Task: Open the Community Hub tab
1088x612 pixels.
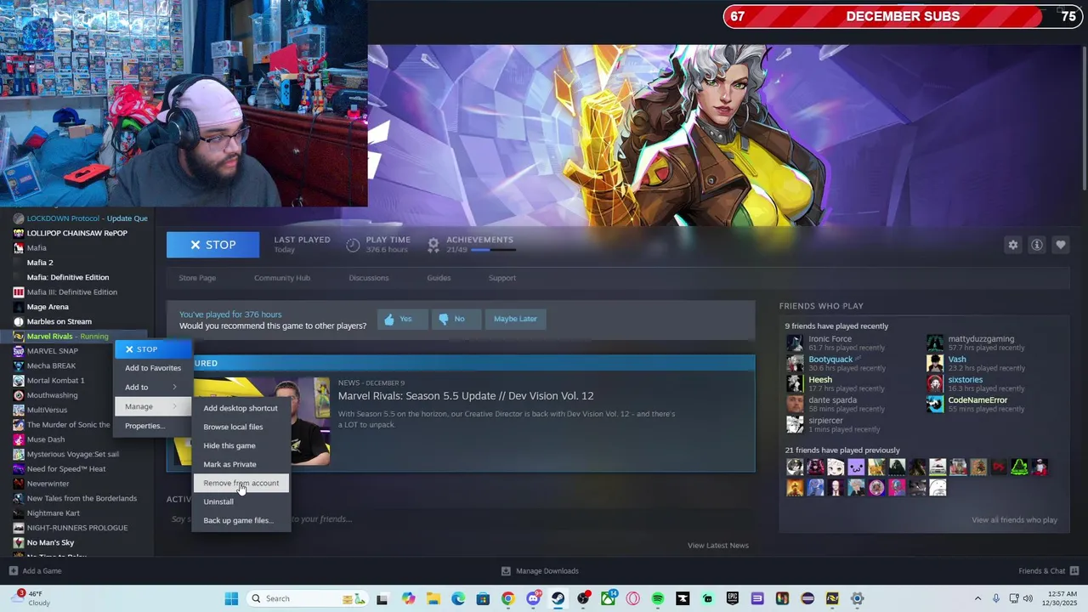Action: pos(282,278)
